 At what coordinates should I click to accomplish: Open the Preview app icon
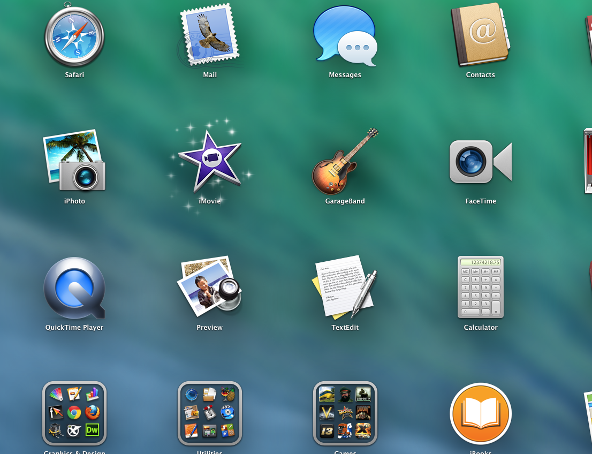pos(209,287)
